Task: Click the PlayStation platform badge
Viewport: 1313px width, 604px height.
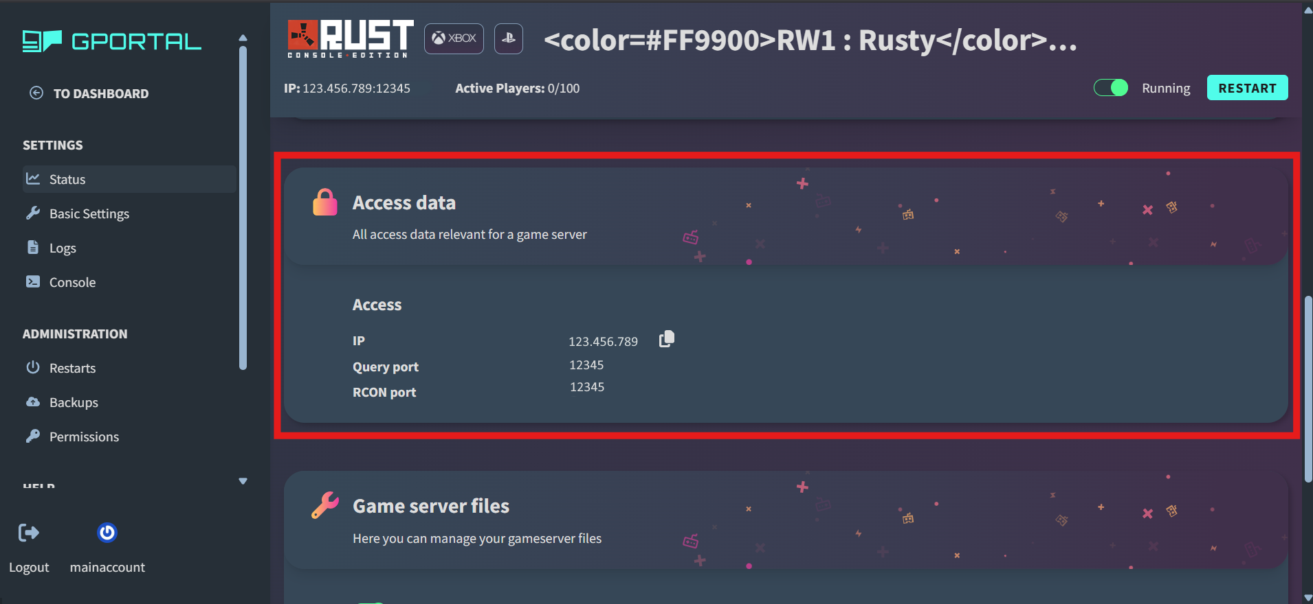Action: pos(509,38)
